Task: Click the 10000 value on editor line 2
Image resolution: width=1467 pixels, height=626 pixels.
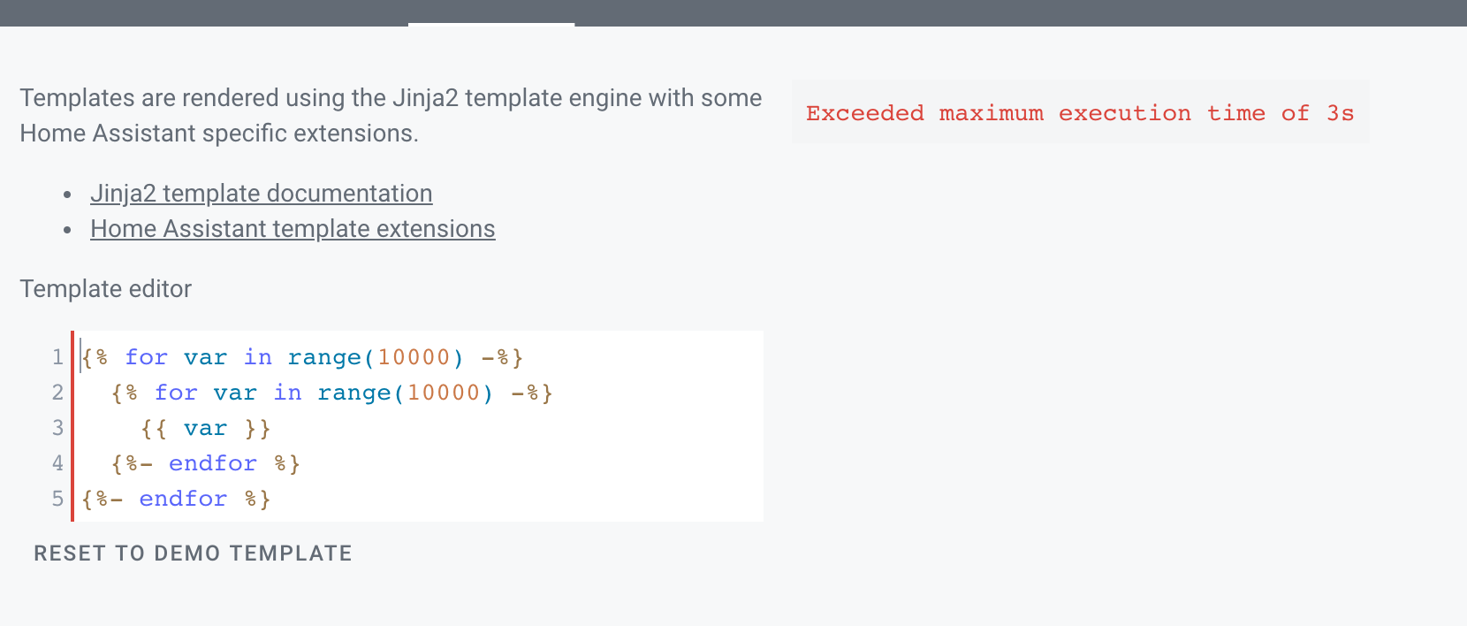Action: 444,393
